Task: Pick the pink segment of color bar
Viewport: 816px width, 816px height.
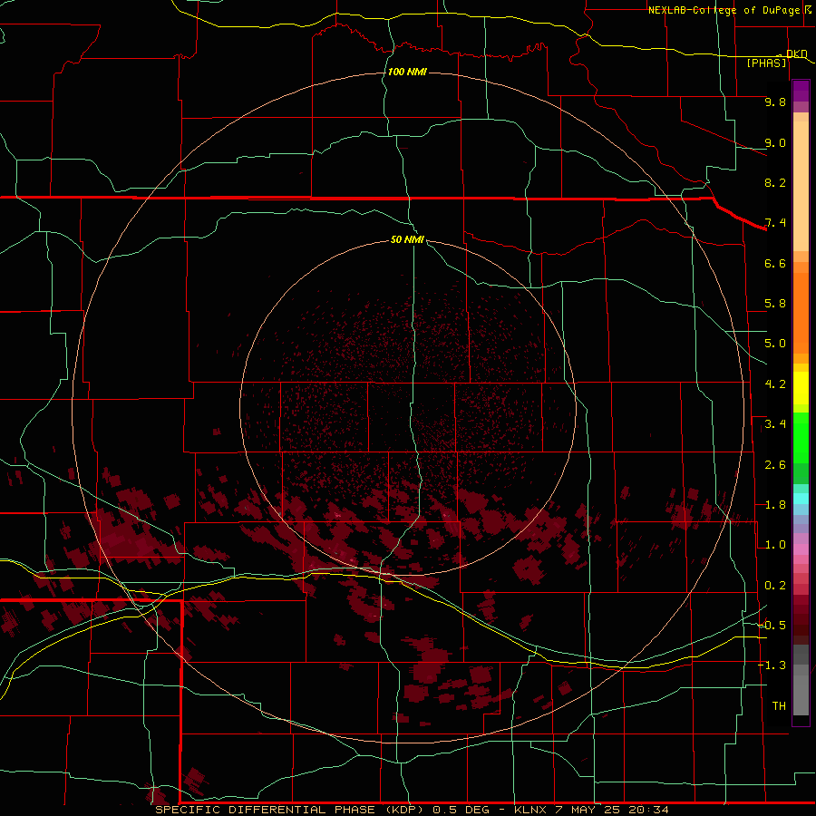Action: 801,549
